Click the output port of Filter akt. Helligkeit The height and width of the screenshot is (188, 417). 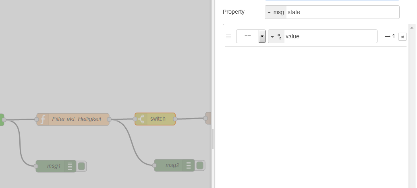click(109, 119)
